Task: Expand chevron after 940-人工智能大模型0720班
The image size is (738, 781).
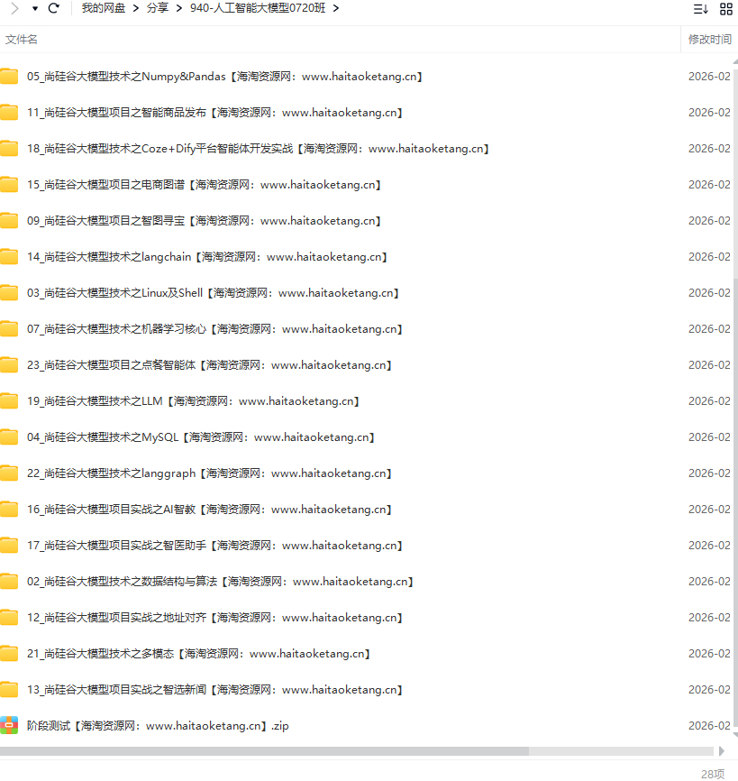Action: point(336,8)
